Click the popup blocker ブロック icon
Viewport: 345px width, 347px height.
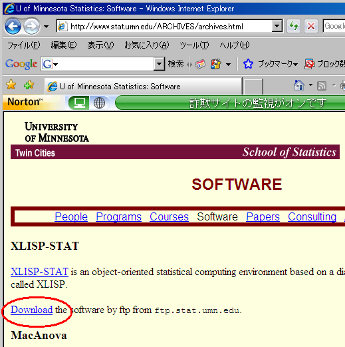pyautogui.click(x=309, y=64)
